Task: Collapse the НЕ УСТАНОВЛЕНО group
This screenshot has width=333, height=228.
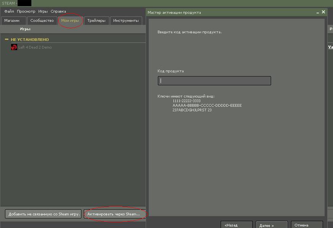Action: coord(6,39)
